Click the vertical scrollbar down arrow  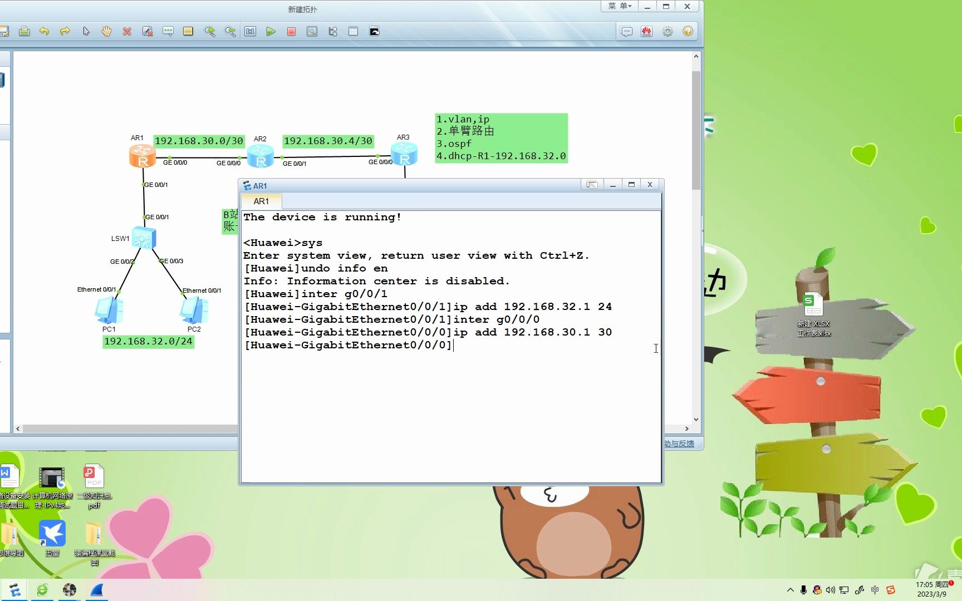point(696,420)
